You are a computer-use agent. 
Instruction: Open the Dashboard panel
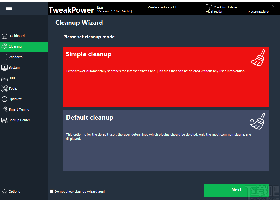16,36
